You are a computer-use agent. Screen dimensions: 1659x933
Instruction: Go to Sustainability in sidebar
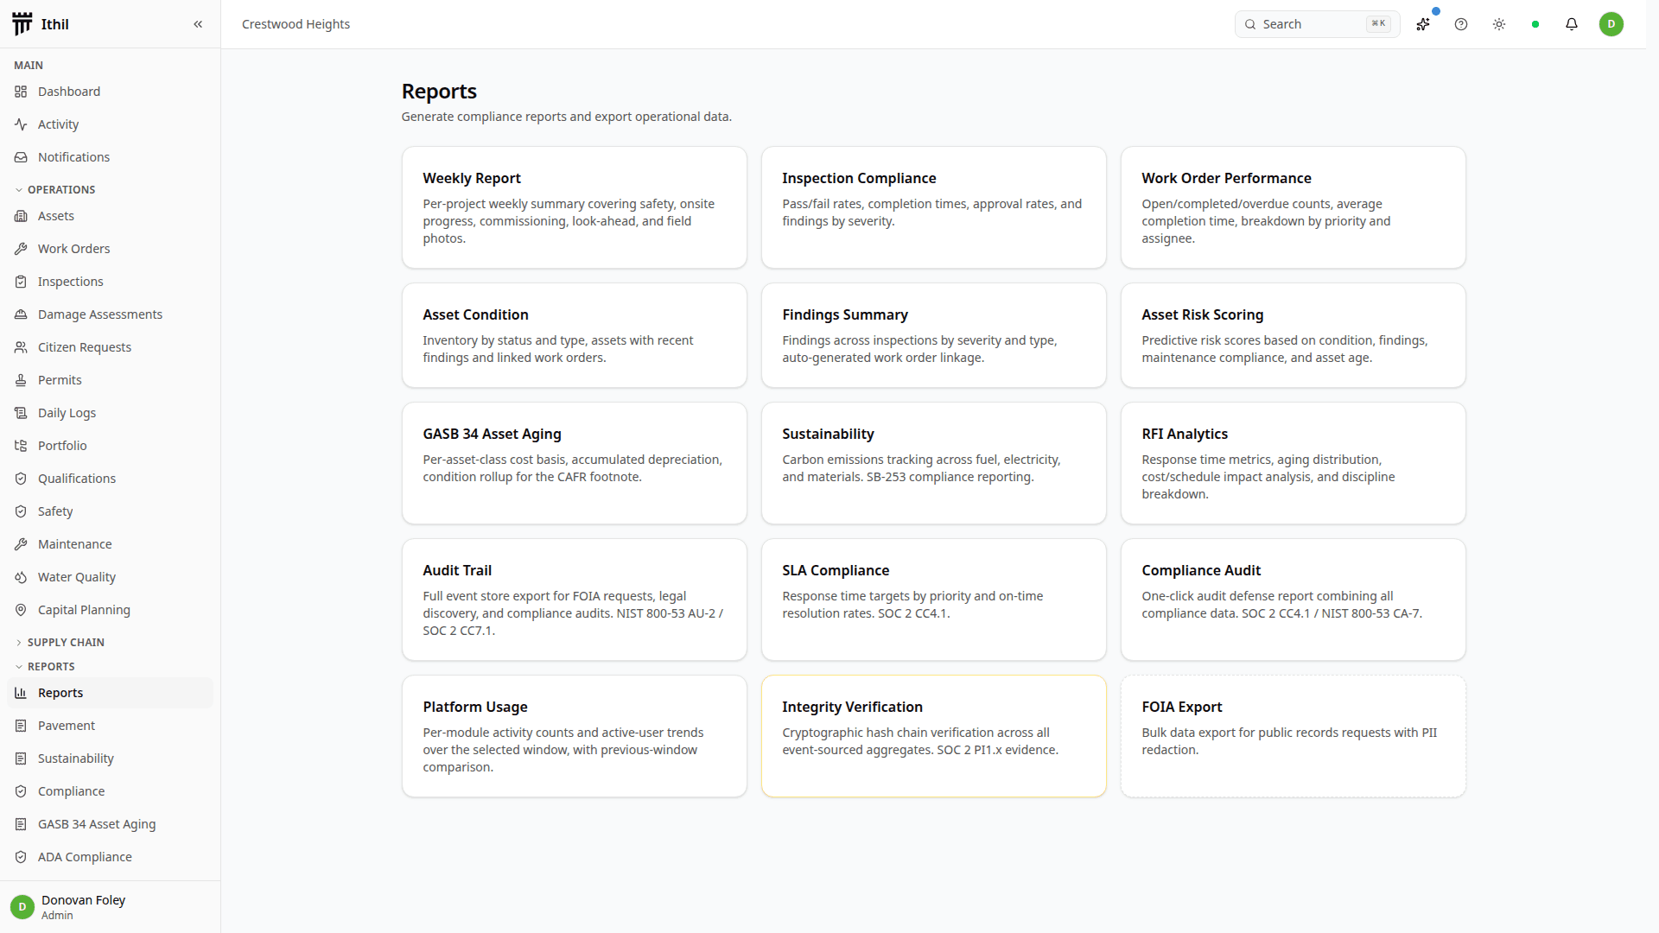110,758
